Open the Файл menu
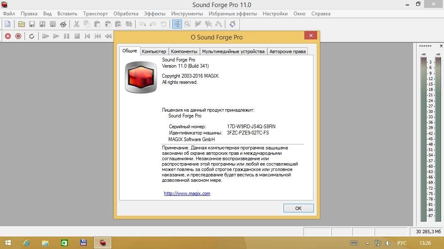Screen dimensions: 444x249 click(x=9, y=14)
